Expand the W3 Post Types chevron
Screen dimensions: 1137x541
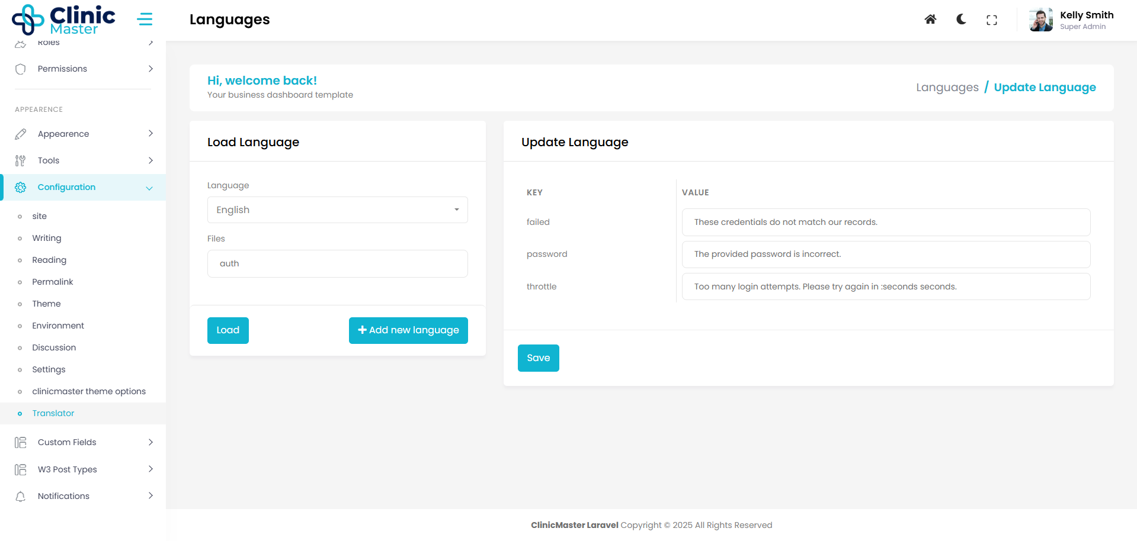pyautogui.click(x=150, y=469)
